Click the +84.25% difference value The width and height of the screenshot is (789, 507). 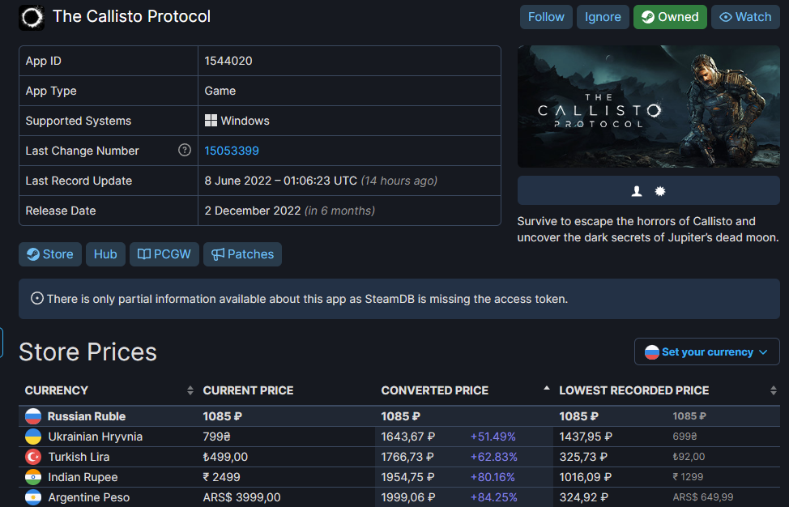[x=493, y=497]
